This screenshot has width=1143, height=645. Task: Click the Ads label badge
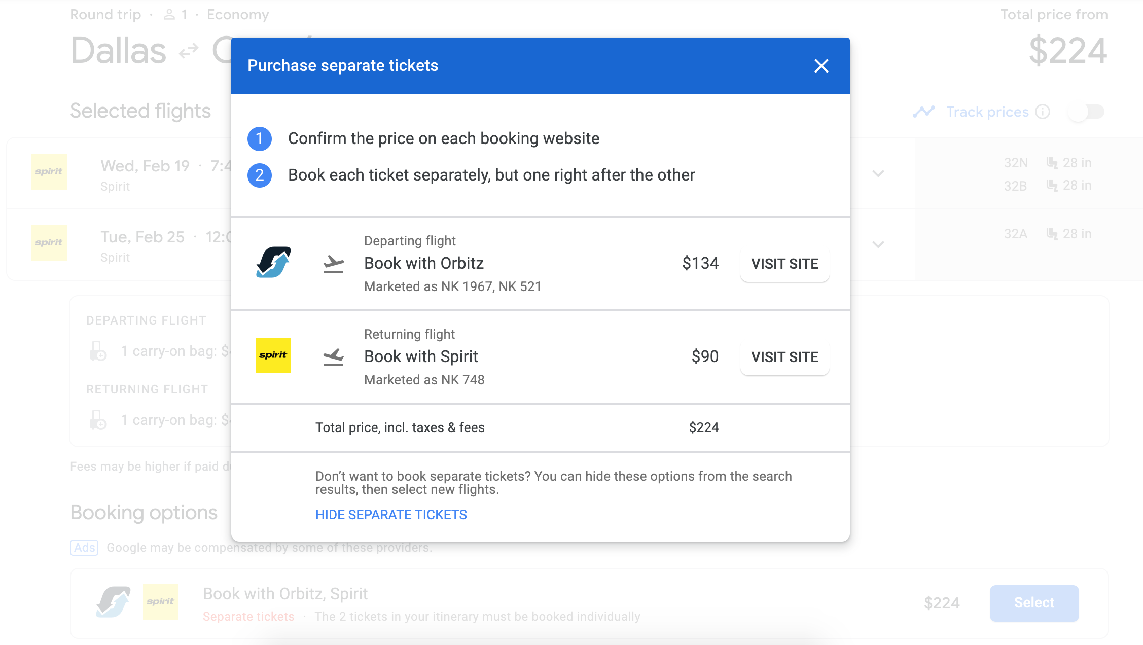click(84, 548)
